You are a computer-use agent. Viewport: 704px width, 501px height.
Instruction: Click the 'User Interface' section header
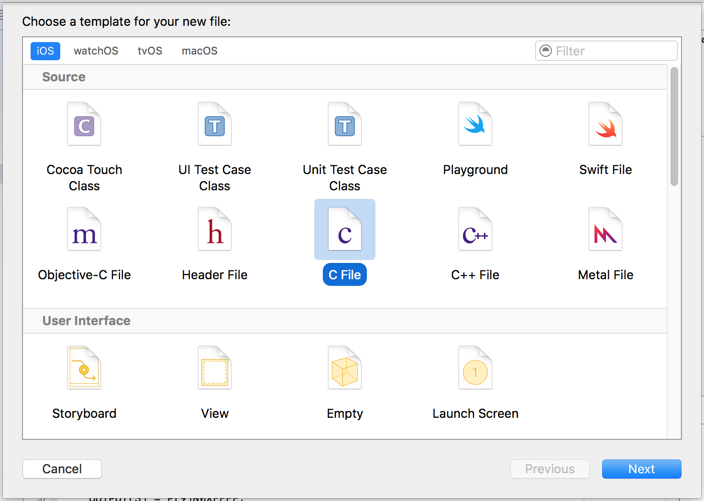click(x=86, y=321)
